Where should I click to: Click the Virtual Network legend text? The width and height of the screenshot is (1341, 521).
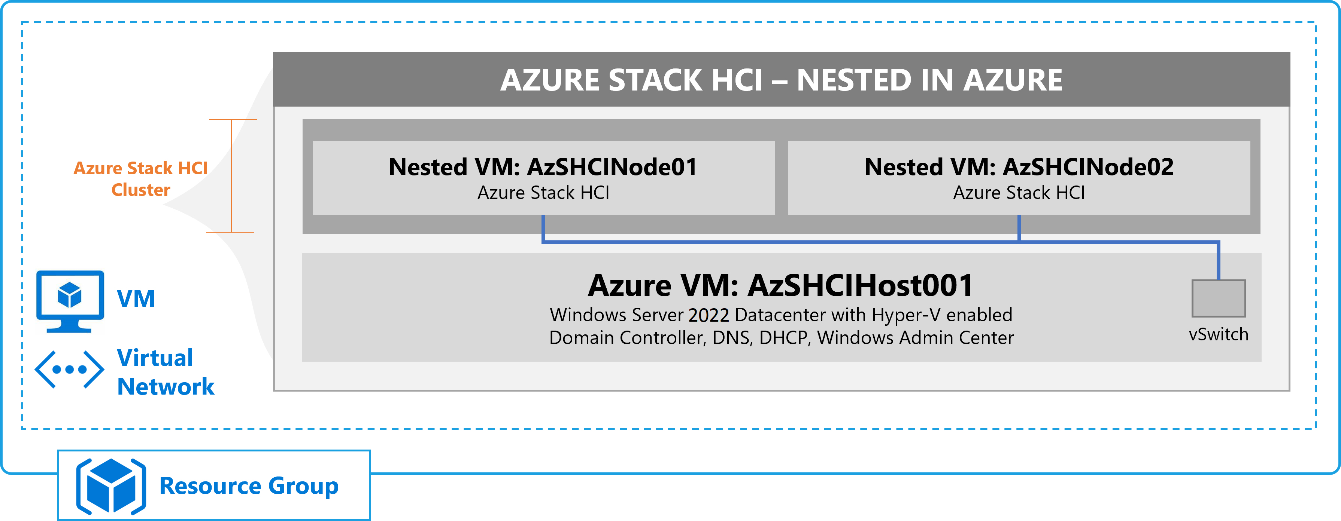click(166, 372)
